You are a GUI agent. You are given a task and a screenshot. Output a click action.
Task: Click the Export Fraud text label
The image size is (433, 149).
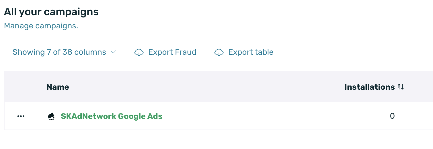tap(172, 52)
